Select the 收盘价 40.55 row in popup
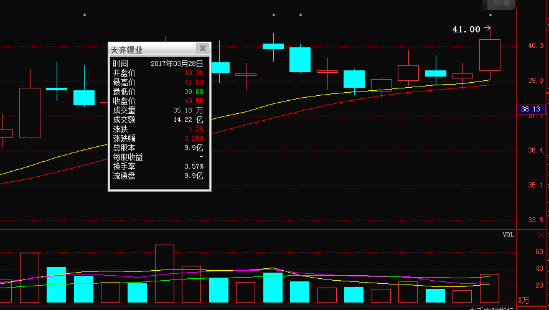This screenshot has width=549, height=310. [158, 101]
